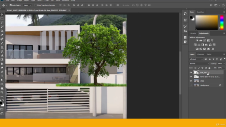Click the Opacity value field
Image resolution: width=226 pixels, height=127 pixels.
(x=220, y=64)
